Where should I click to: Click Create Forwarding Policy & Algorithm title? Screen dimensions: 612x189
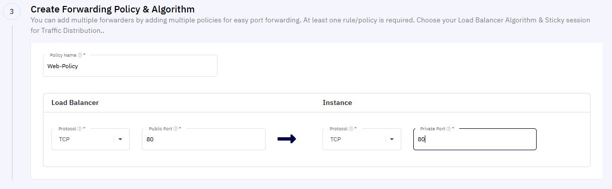113,9
